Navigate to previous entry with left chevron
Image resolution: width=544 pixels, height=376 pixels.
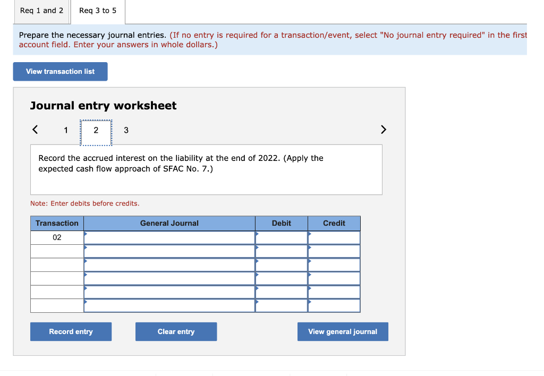point(35,129)
